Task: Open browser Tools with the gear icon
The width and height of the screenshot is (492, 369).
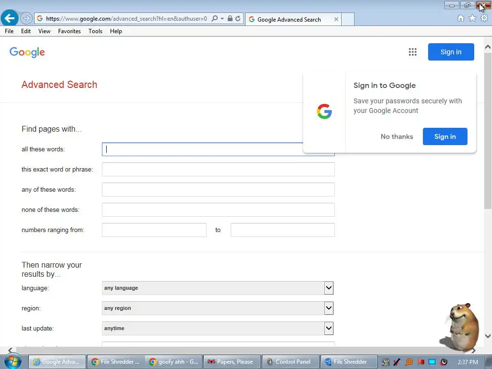Action: point(484,18)
